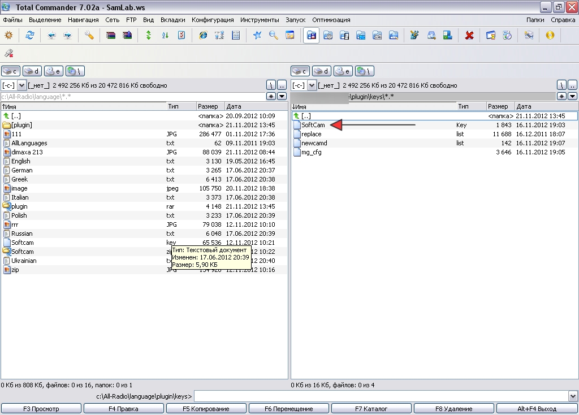Click F5 Копирование button
Screen dimensions: 579x415
coord(206,409)
